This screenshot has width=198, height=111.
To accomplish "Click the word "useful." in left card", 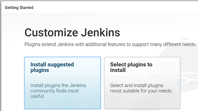I will pos(37,96).
